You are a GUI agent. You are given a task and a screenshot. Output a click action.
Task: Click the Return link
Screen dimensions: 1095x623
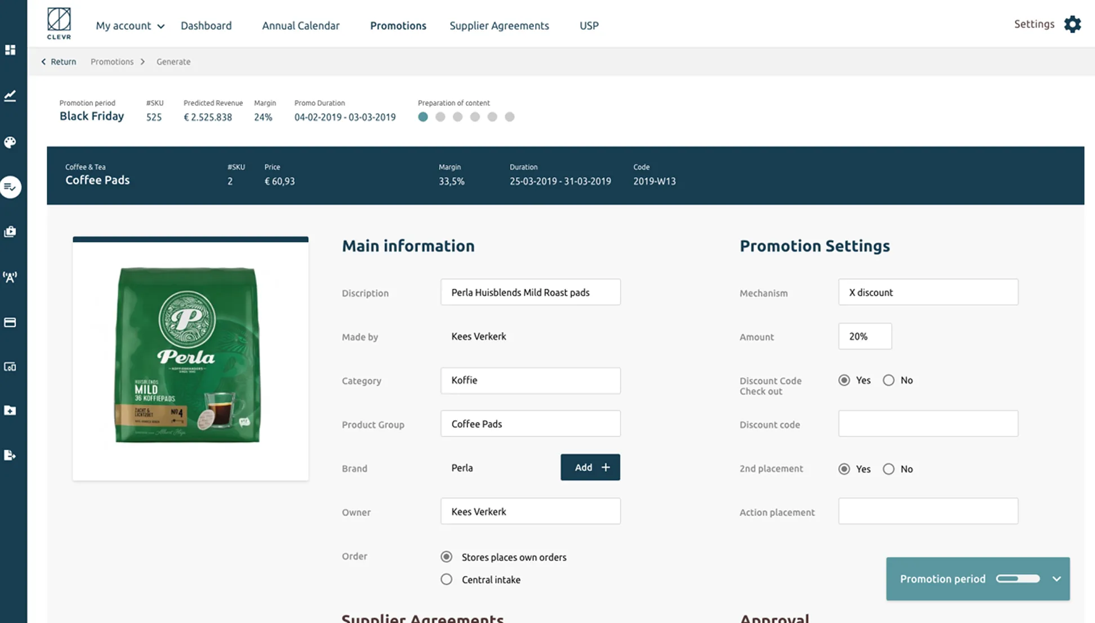tap(63, 62)
